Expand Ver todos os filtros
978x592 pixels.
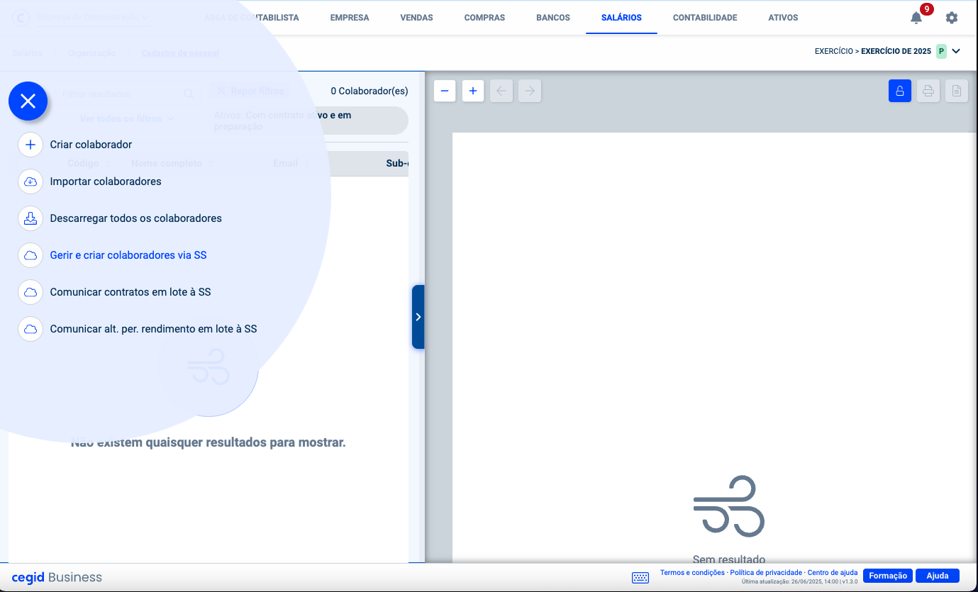pyautogui.click(x=127, y=119)
